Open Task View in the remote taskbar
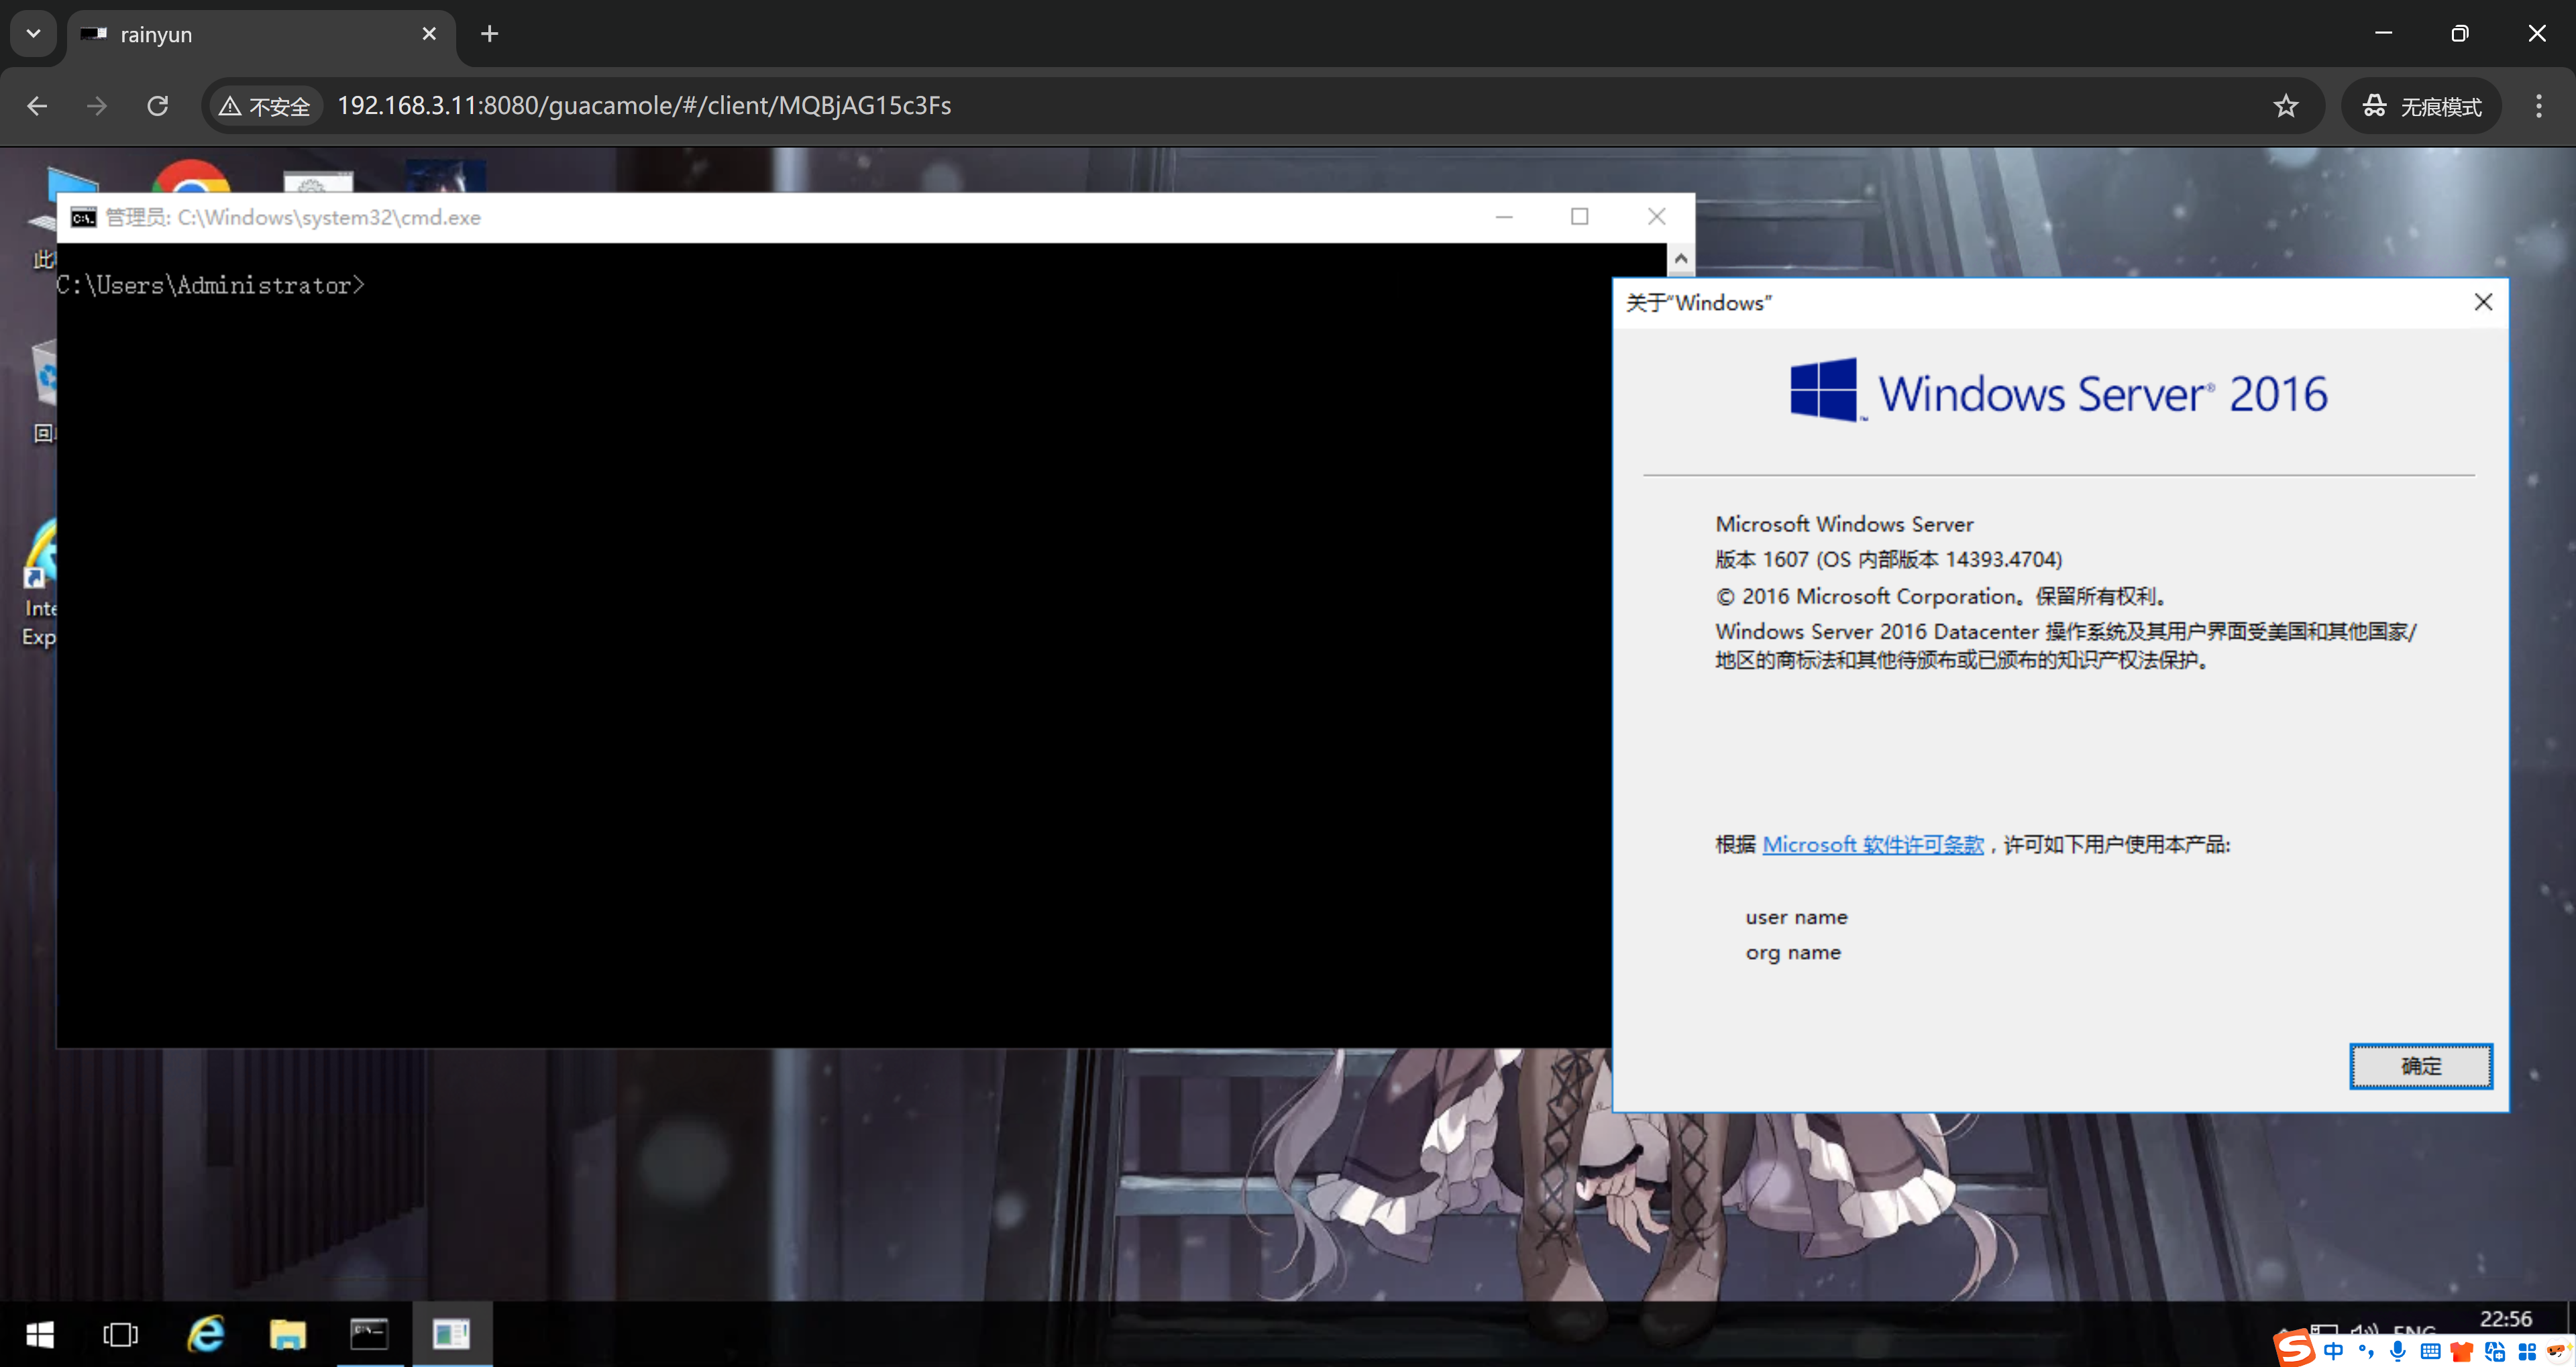 point(121,1334)
